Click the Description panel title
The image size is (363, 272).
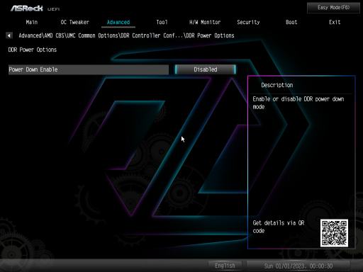coord(277,85)
